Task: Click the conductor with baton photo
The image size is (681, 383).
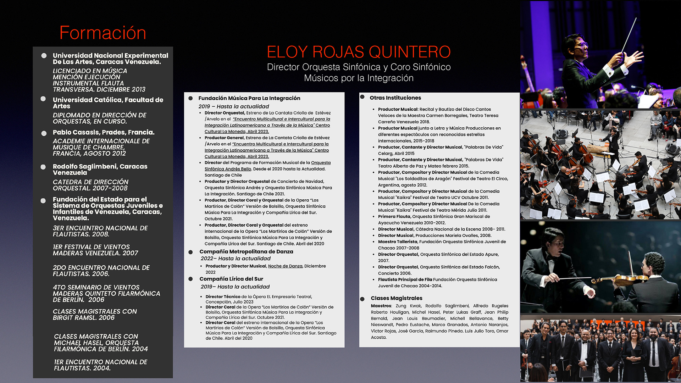Action: 600,54
